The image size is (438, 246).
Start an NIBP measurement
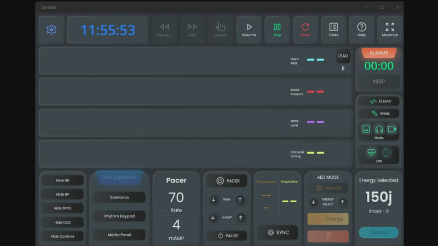(379, 81)
